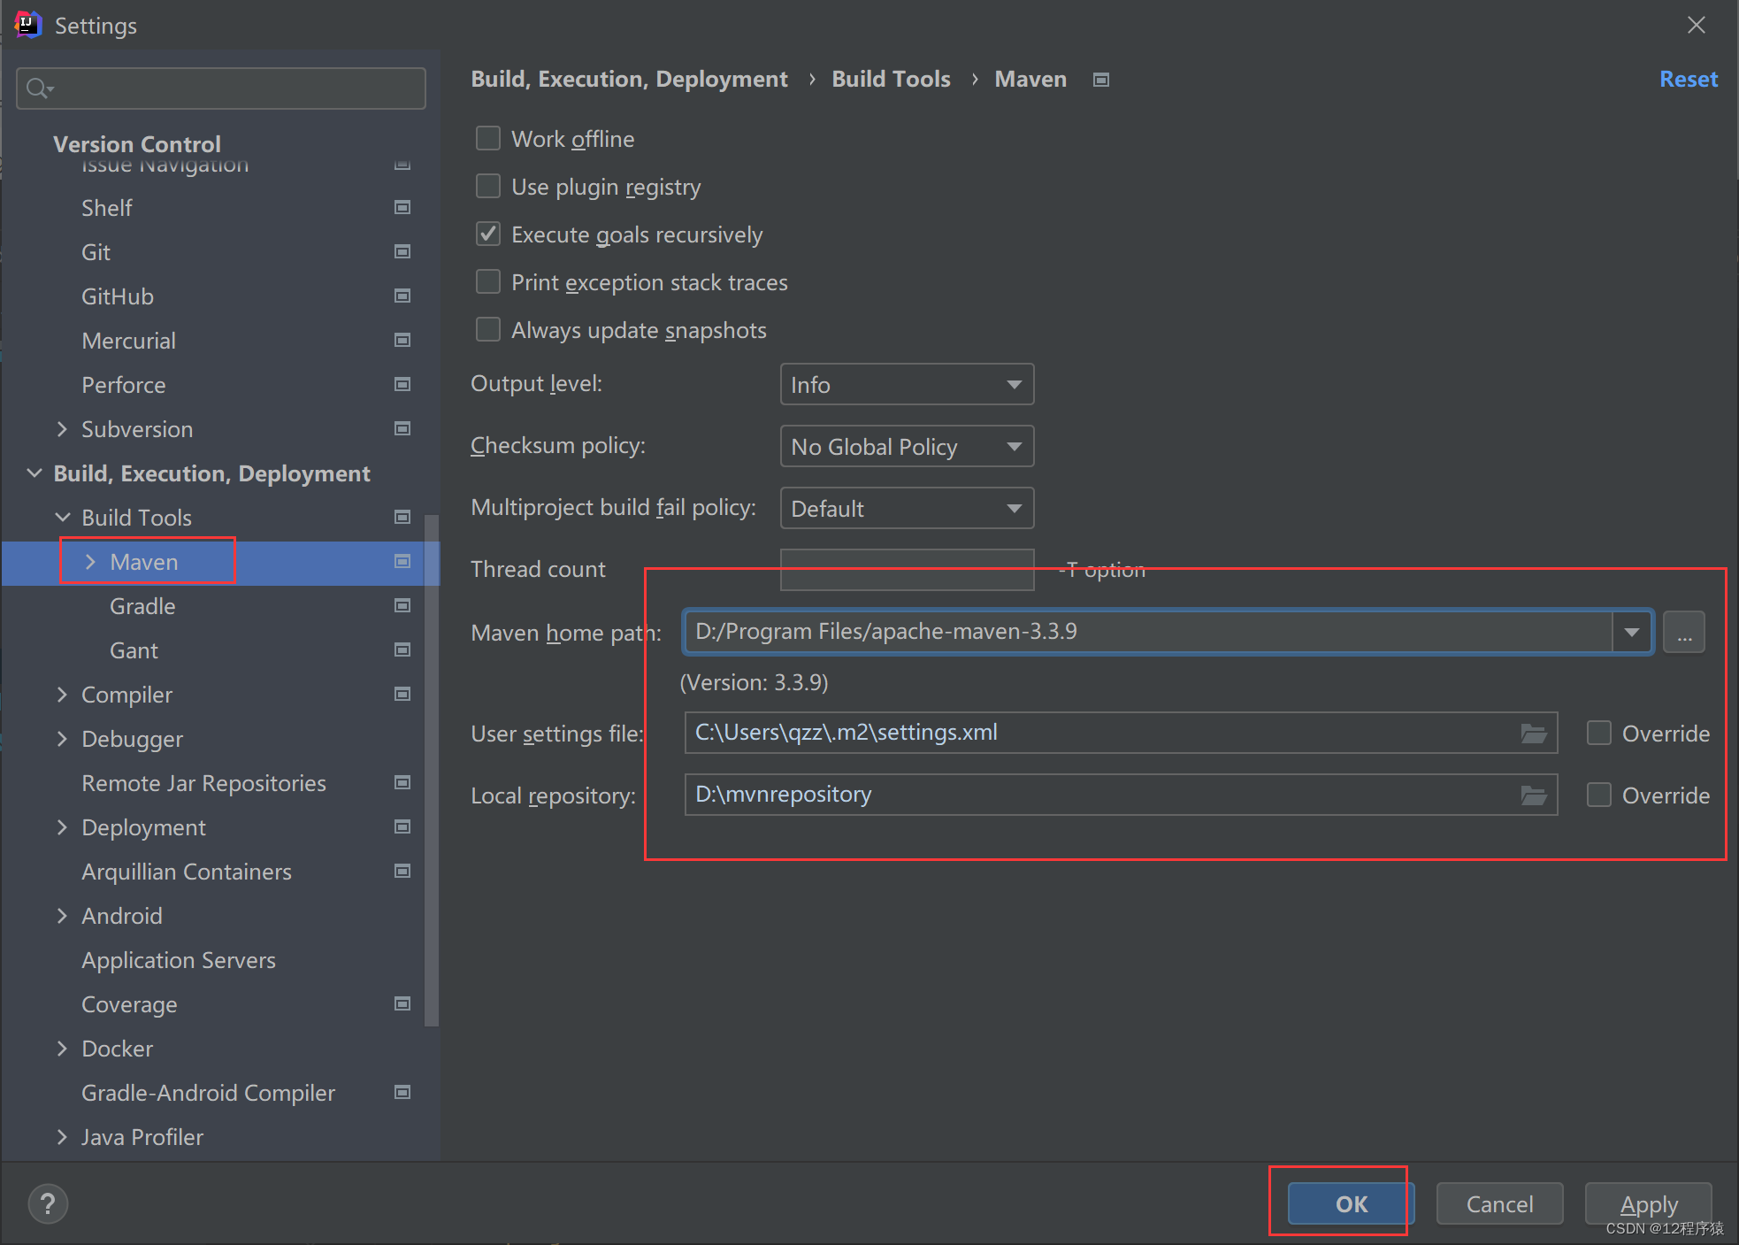Click the IntelliJ IDEA logo in title bar

click(27, 25)
